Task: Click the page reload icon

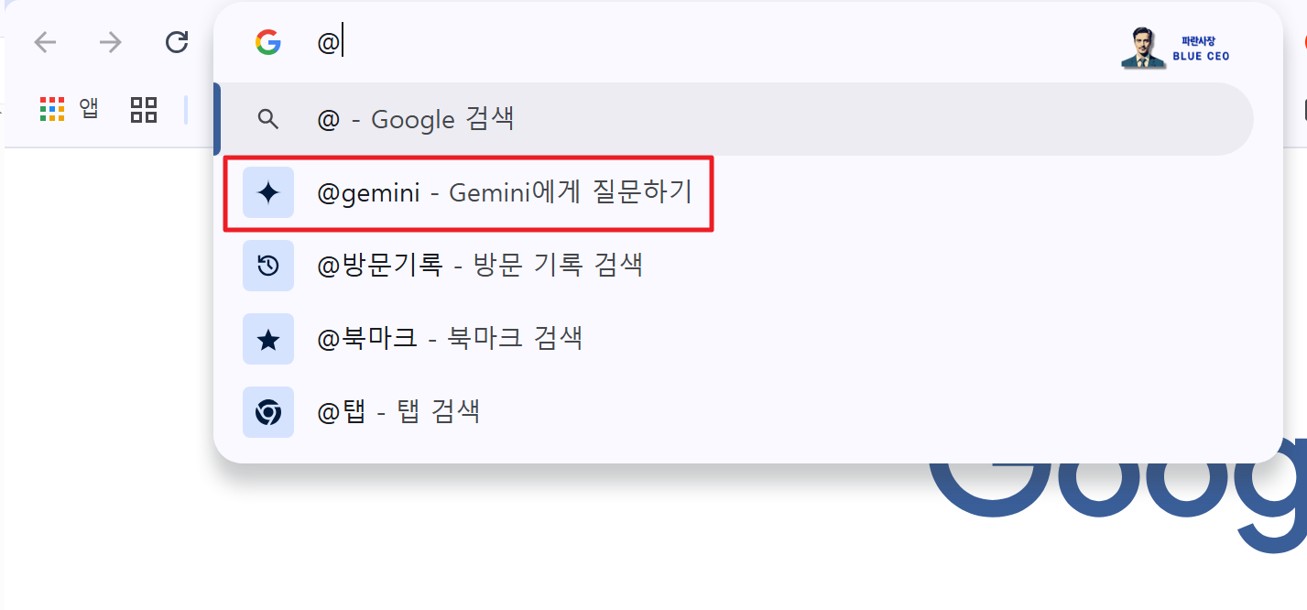Action: pyautogui.click(x=176, y=41)
